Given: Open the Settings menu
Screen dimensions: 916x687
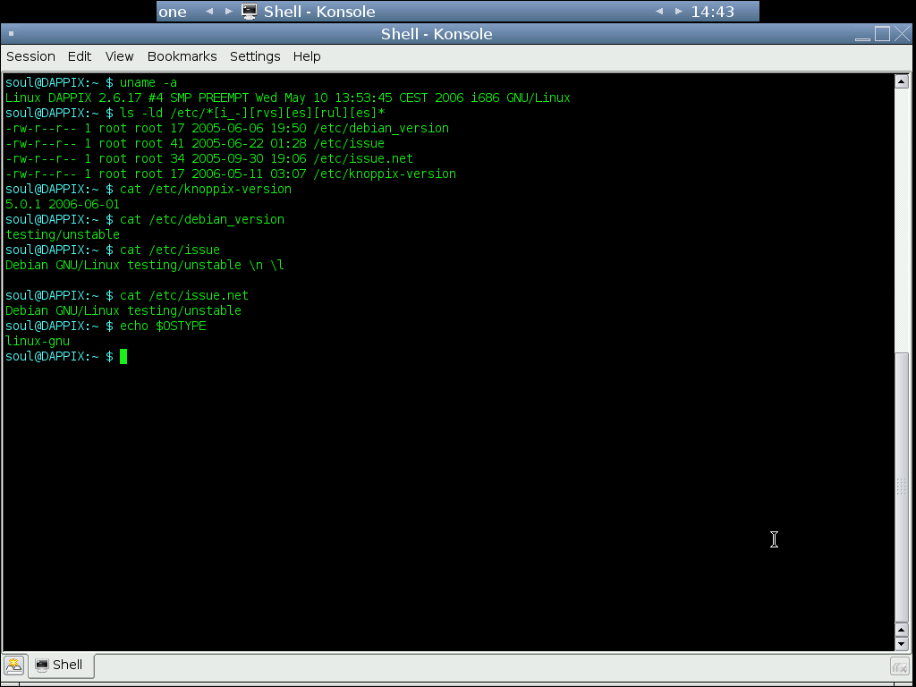Looking at the screenshot, I should pos(255,56).
